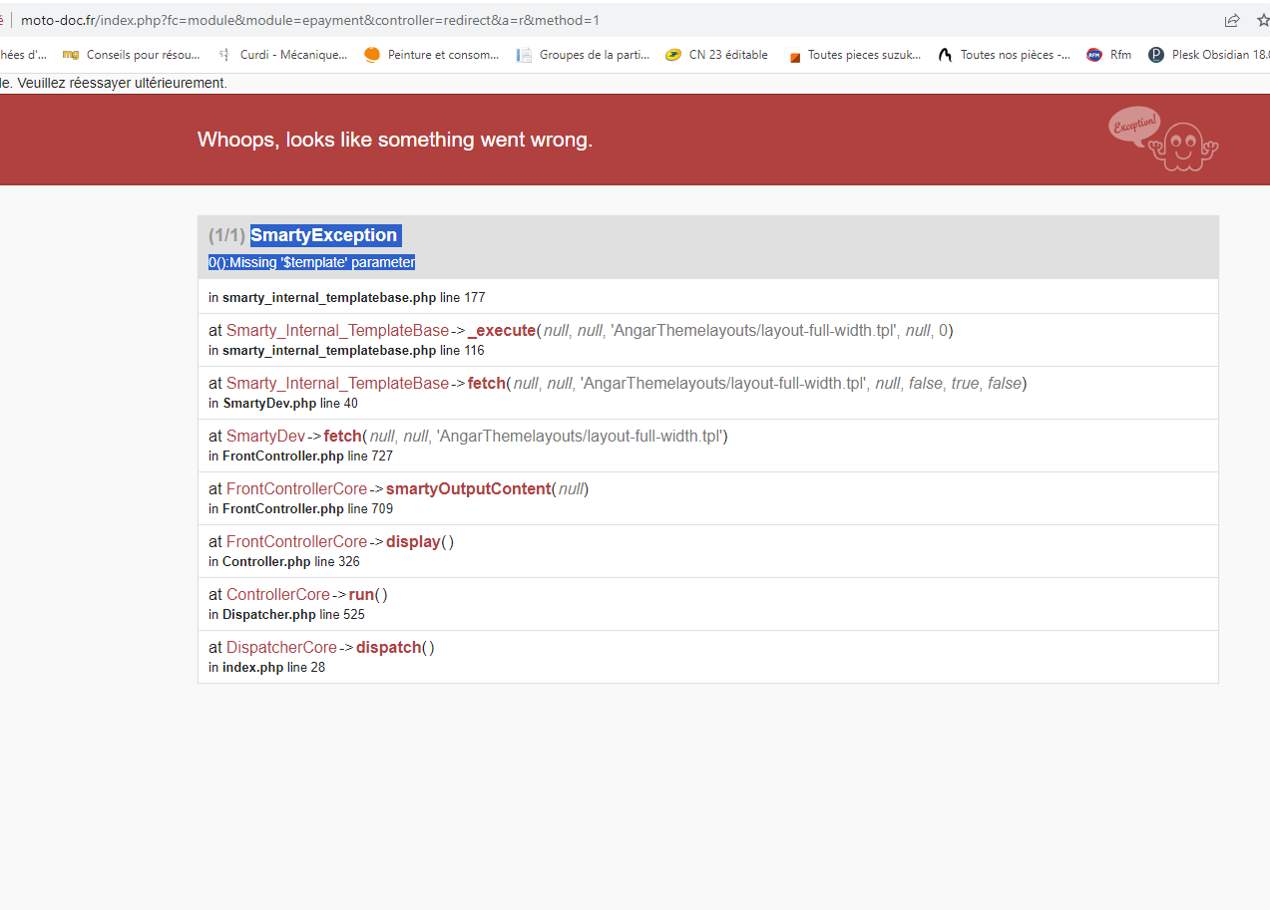The width and height of the screenshot is (1270, 910).
Task: Open the 'Conseils pour résou...' bookmark
Action: tap(132, 55)
